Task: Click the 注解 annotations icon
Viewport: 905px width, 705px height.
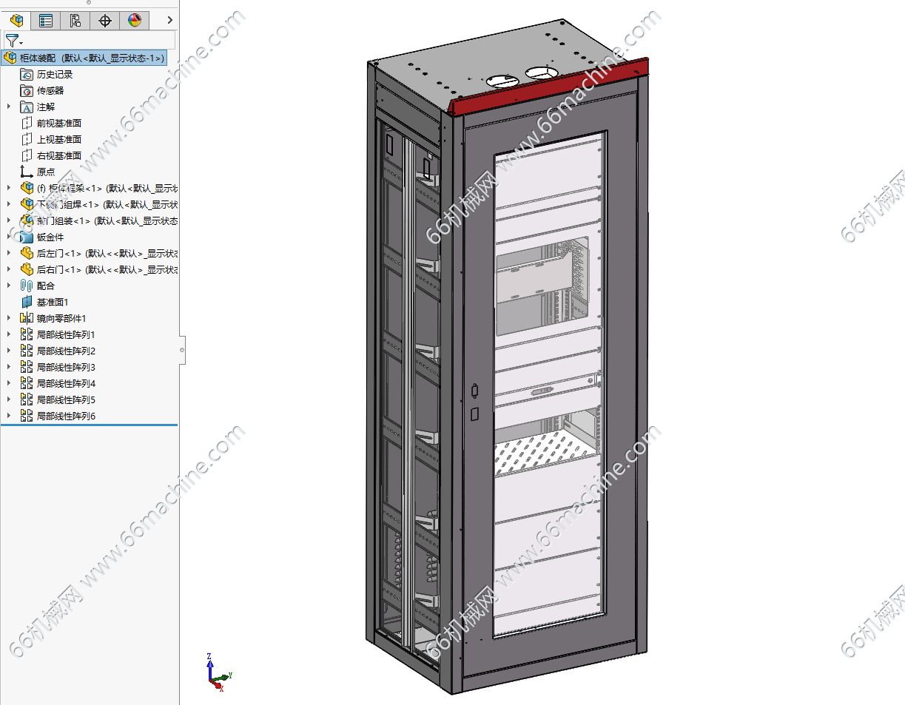Action: [x=27, y=107]
